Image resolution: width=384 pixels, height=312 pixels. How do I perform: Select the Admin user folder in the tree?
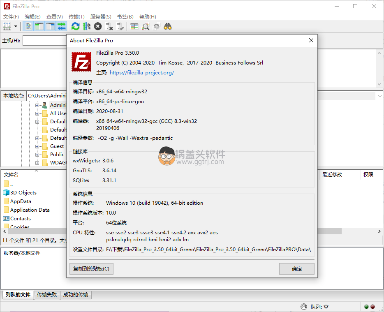[x=58, y=105]
